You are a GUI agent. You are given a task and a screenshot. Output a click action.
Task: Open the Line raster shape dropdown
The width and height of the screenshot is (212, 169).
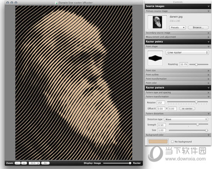pos(187,52)
